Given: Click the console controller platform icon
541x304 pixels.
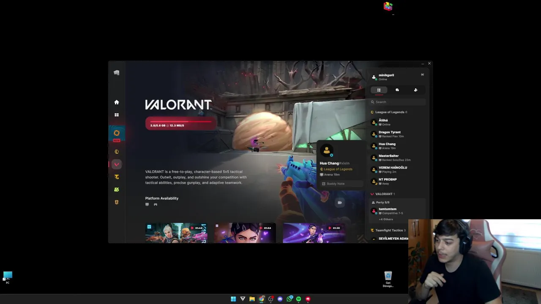Looking at the screenshot, I should coord(156,204).
